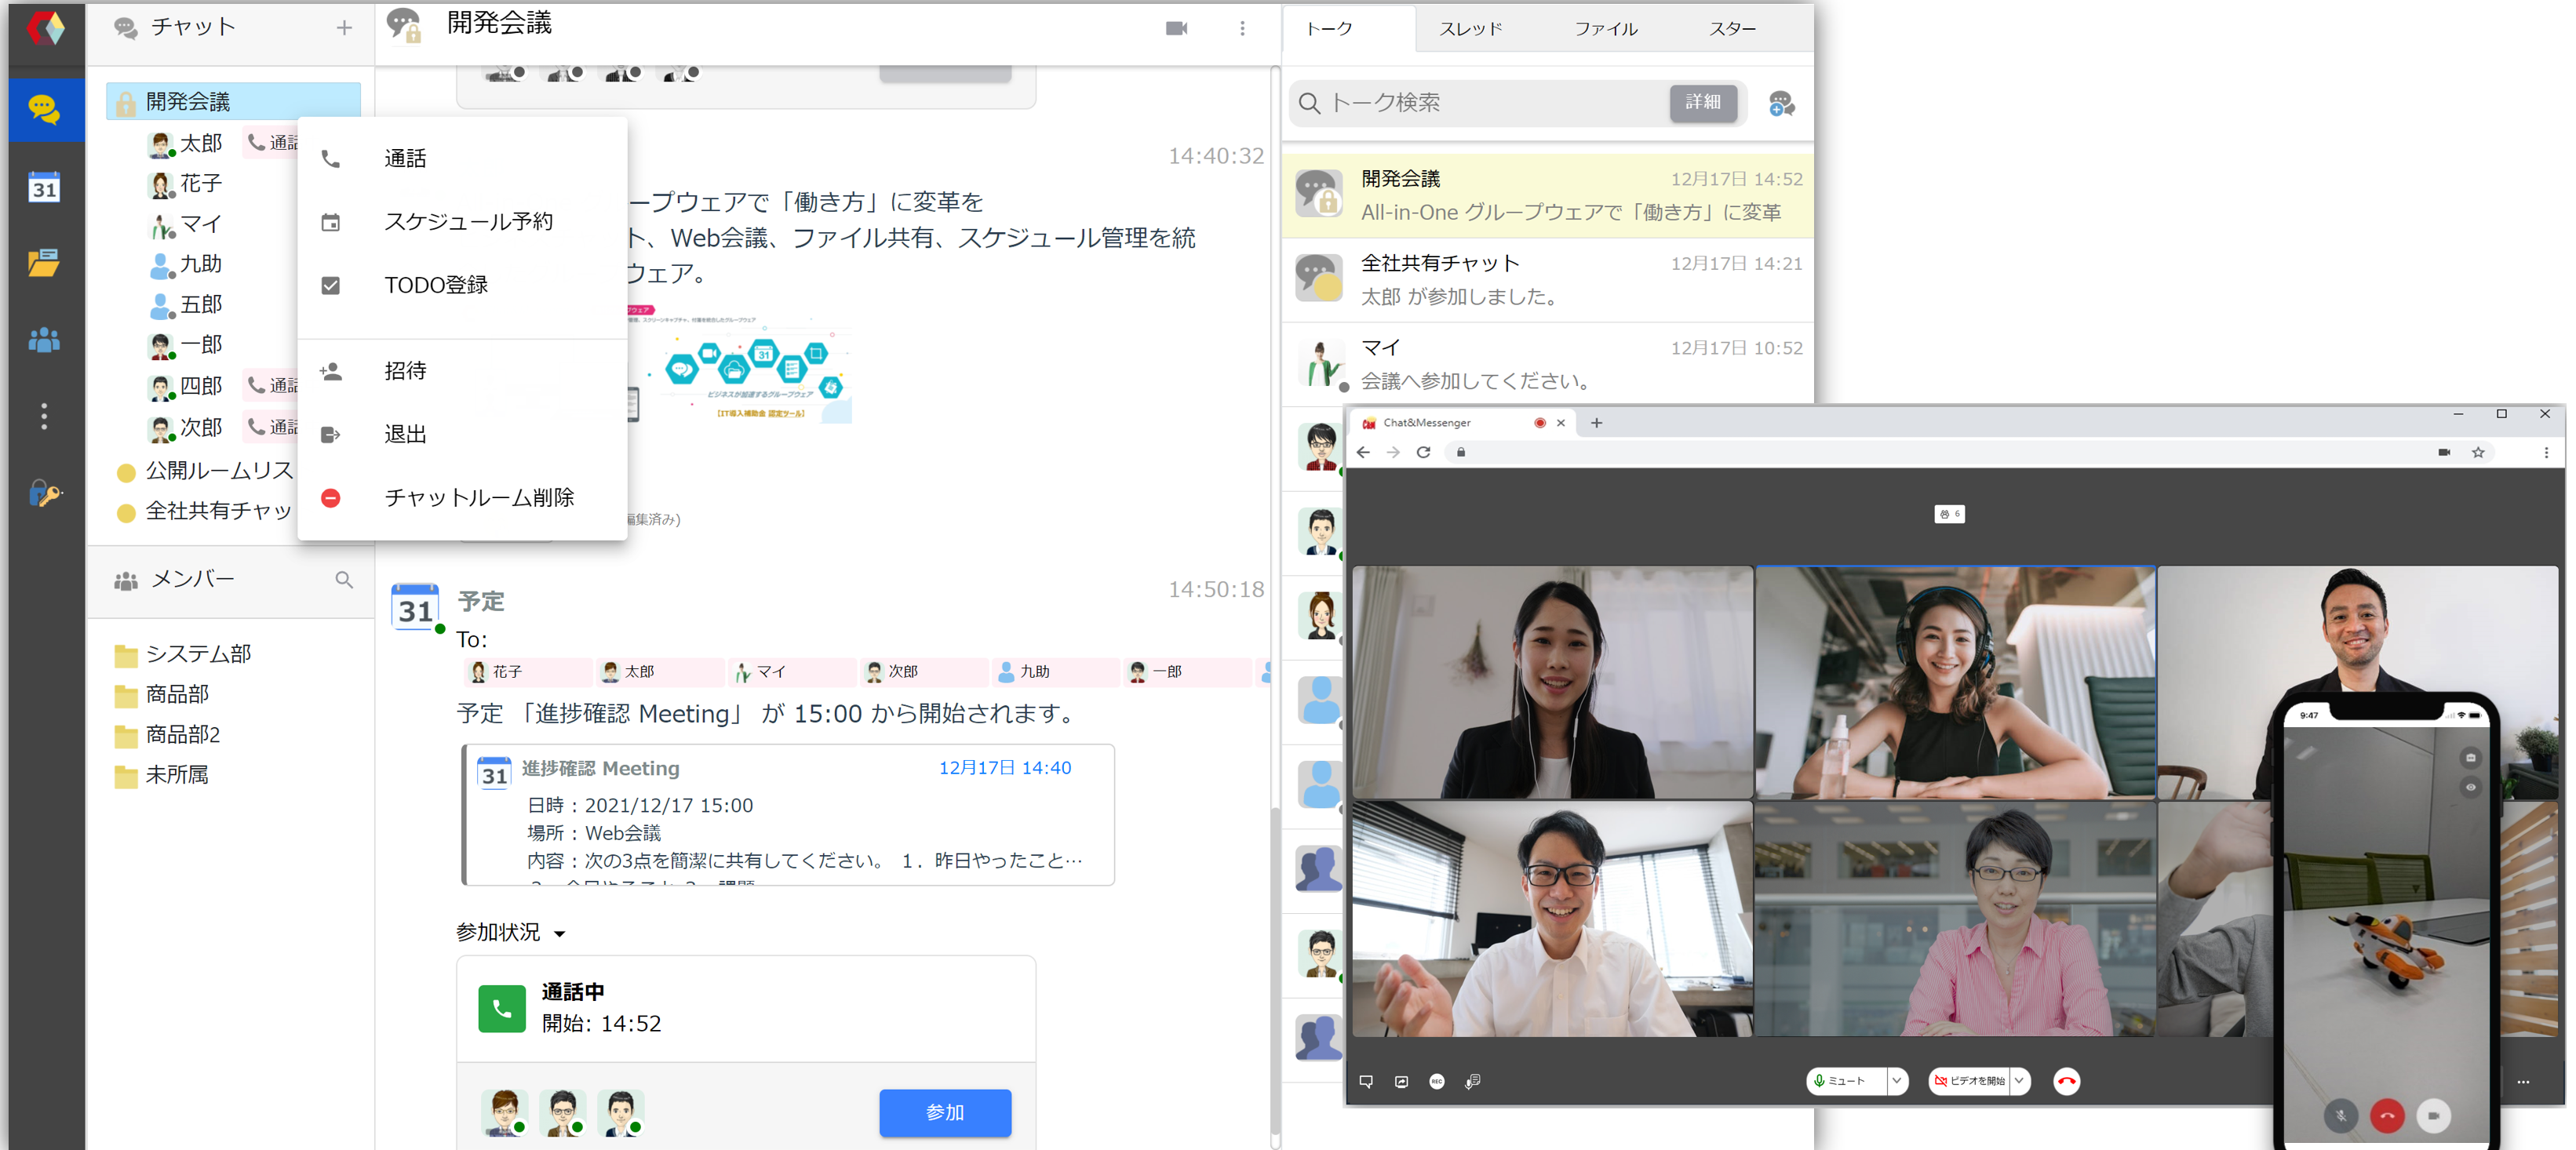Open the chat icon in left sidebar
The height and width of the screenshot is (1150, 2576).
click(x=44, y=109)
